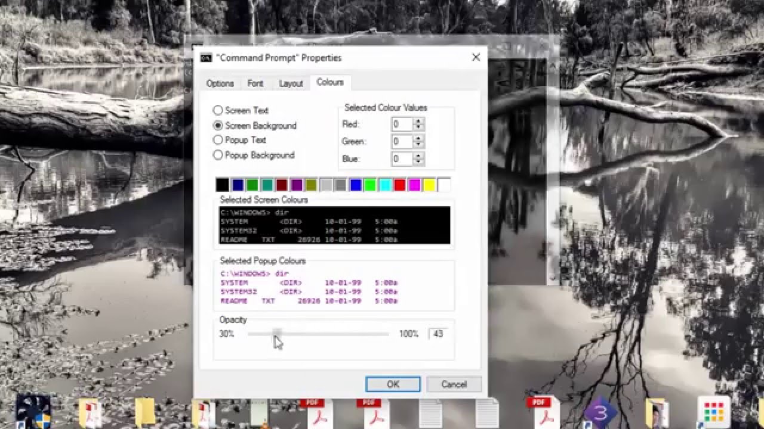Screen dimensions: 764x429
Task: Pick the magenta swatch
Action: click(414, 185)
